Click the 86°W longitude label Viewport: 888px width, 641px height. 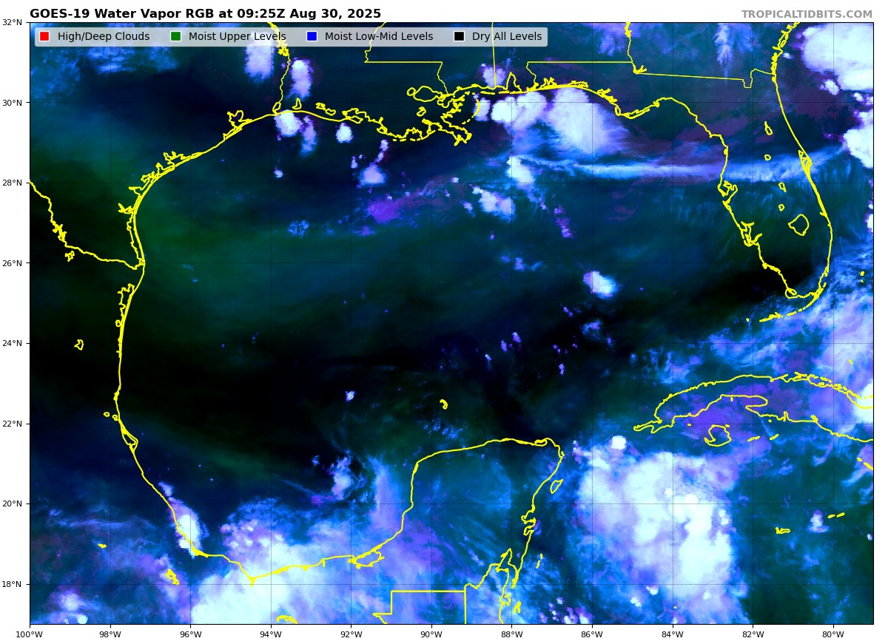click(592, 634)
